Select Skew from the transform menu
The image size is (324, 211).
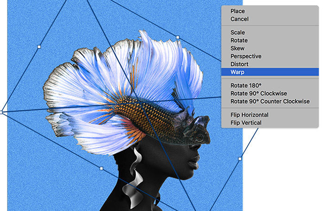click(270, 48)
